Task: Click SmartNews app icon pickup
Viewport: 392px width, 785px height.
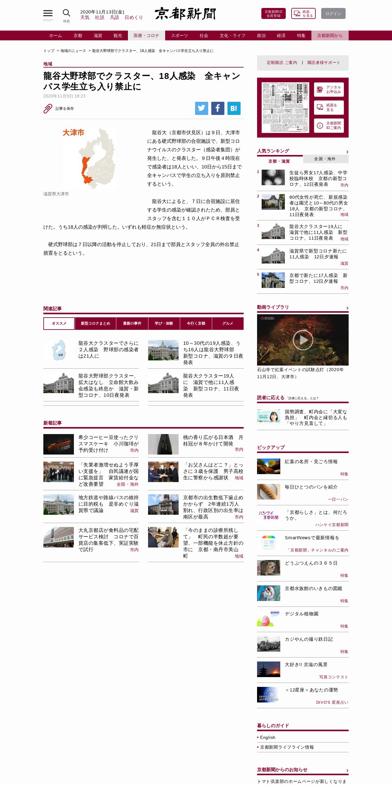Action: (x=269, y=542)
